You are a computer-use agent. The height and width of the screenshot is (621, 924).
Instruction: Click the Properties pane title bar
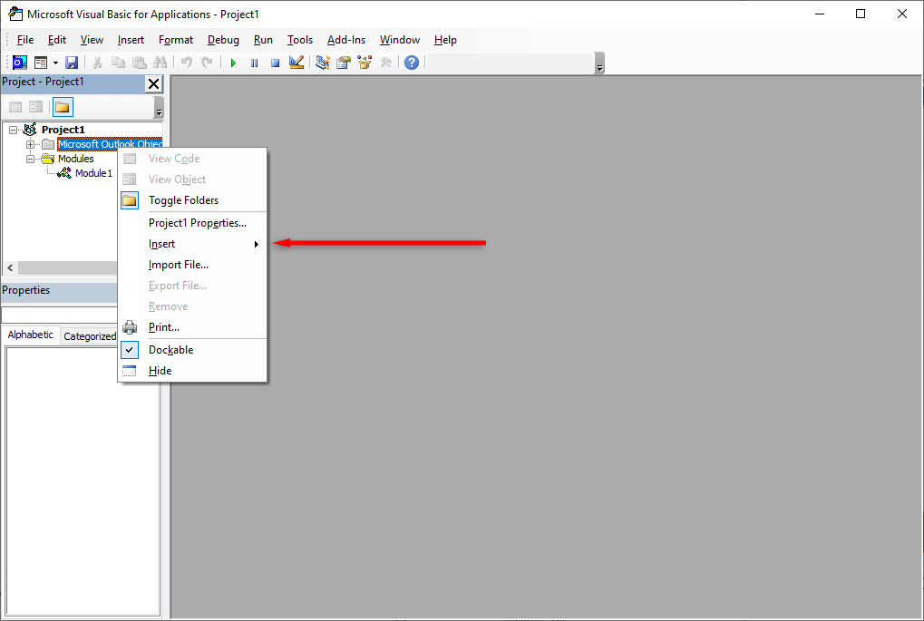(60, 290)
